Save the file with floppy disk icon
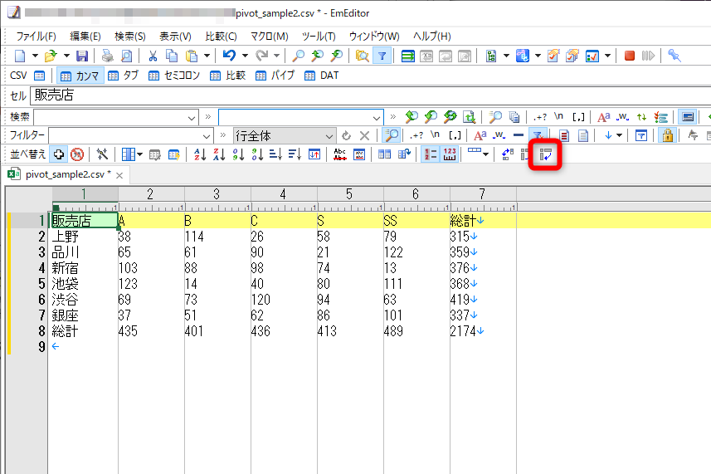711x474 pixels. coord(82,56)
